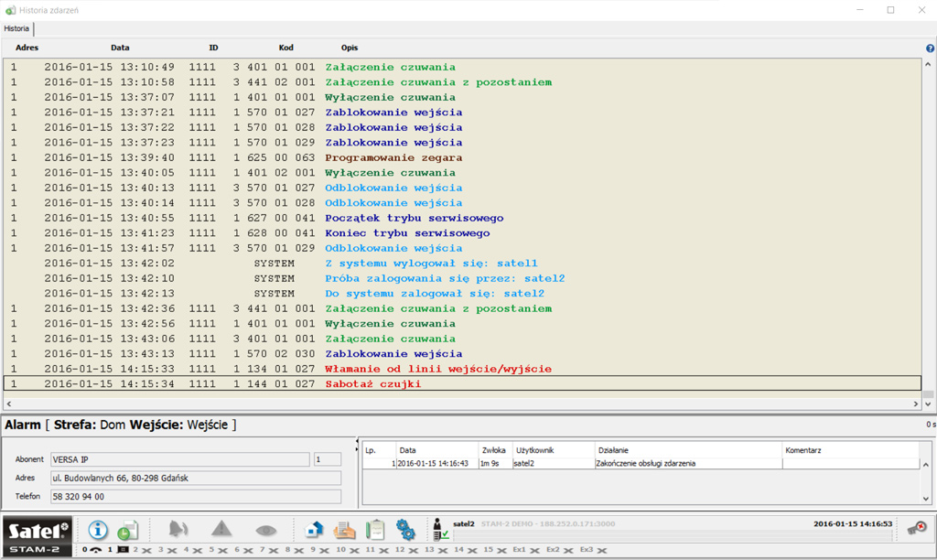Click the red connection status icon at bottom right
Screen dimensions: 937x560
tap(916, 528)
